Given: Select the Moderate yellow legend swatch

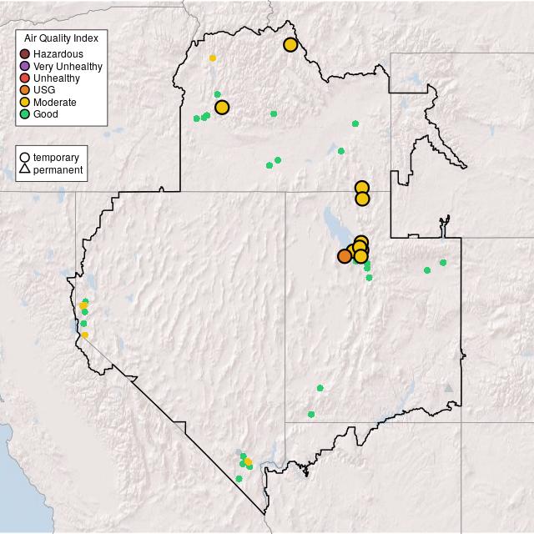Looking at the screenshot, I should (x=25, y=102).
